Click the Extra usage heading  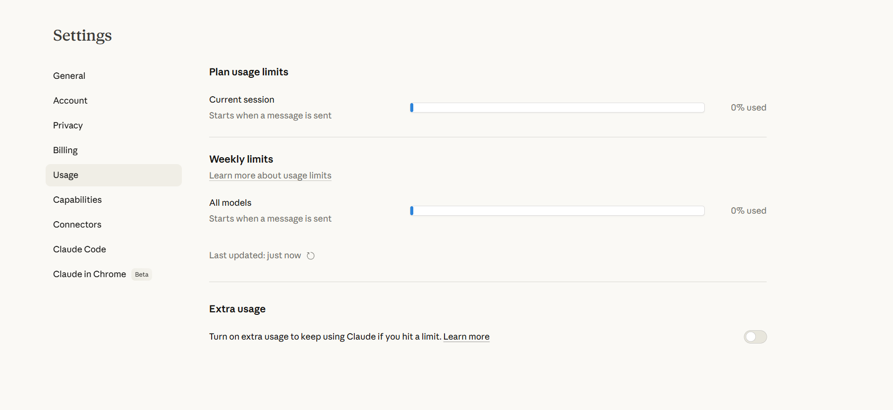[x=237, y=309]
